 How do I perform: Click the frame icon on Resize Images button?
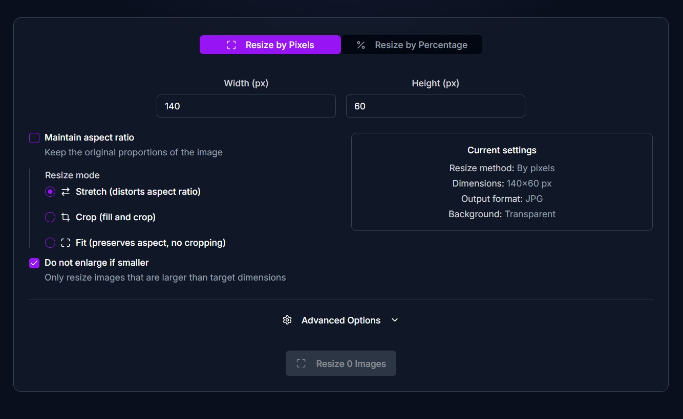coord(301,363)
